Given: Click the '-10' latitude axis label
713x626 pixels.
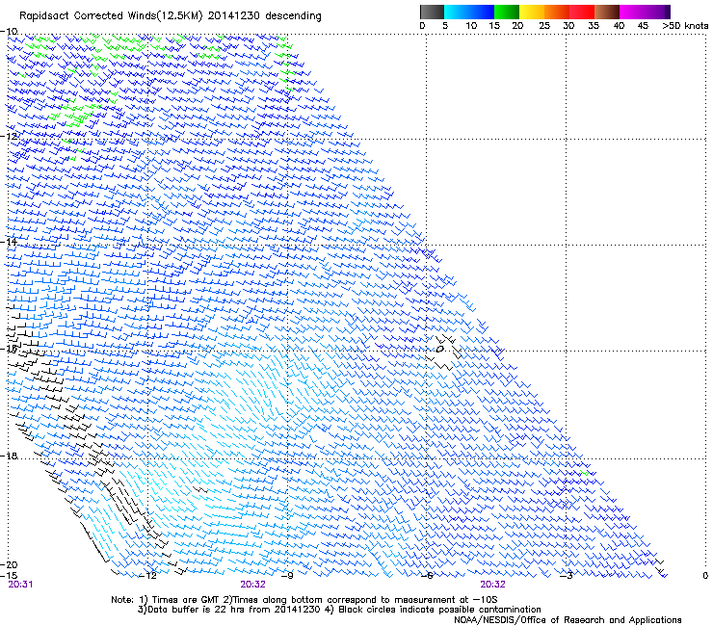Looking at the screenshot, I should [9, 31].
